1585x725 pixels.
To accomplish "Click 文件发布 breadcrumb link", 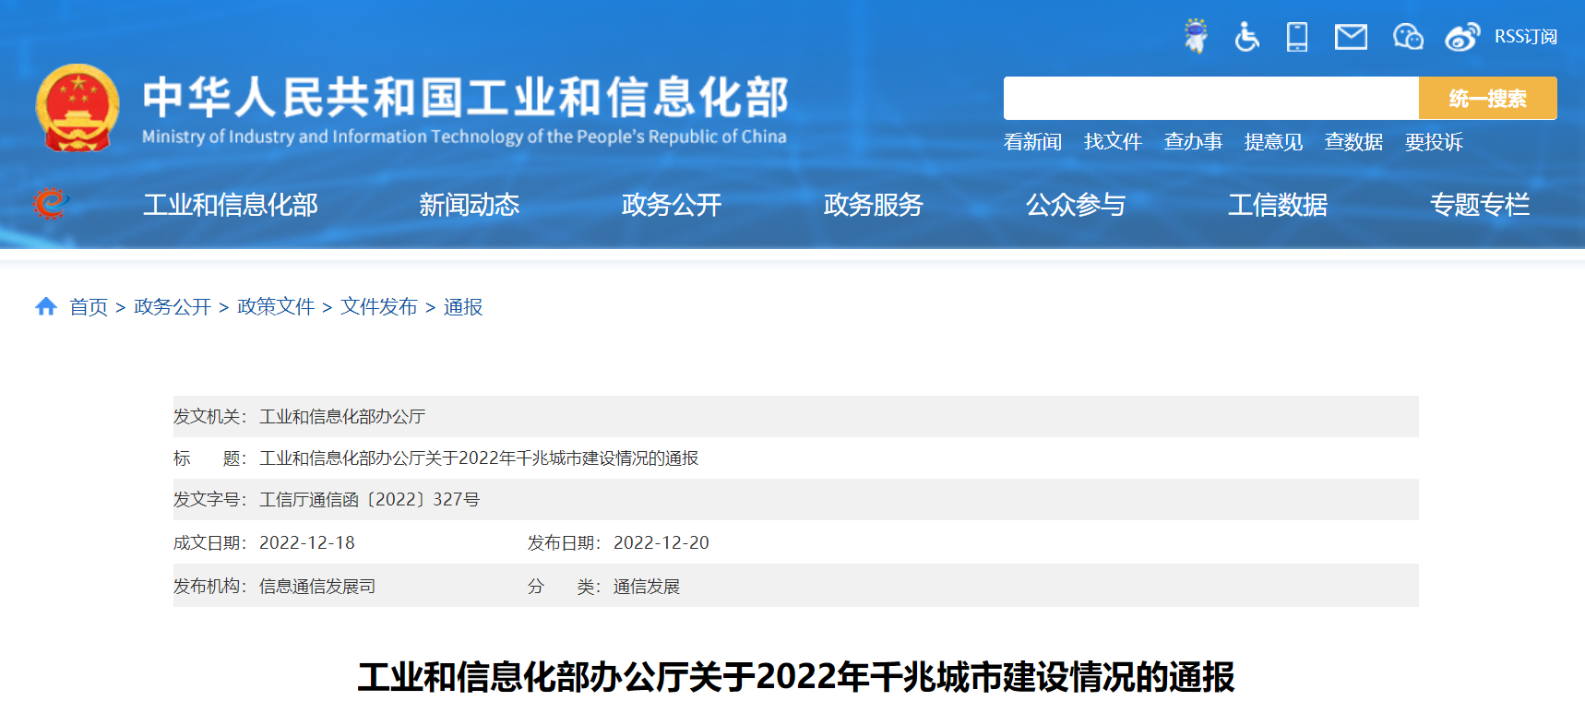I will 379,307.
